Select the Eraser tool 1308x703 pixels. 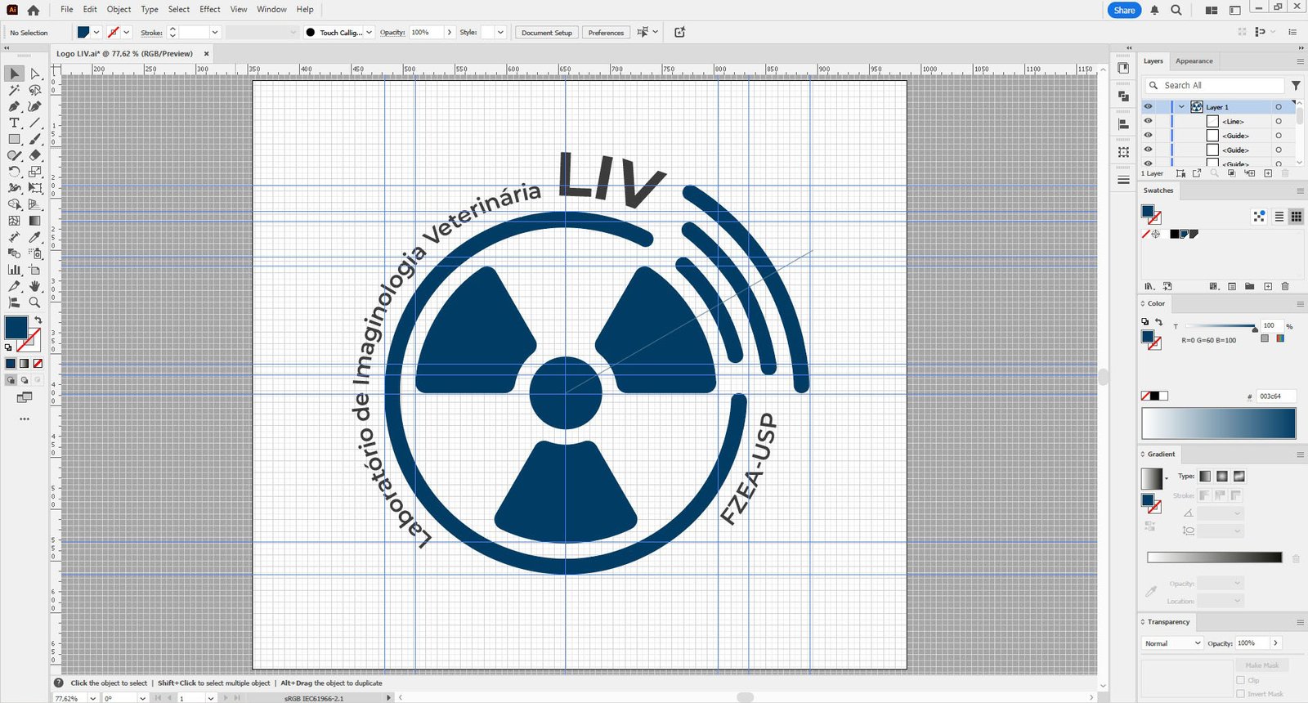pos(34,155)
